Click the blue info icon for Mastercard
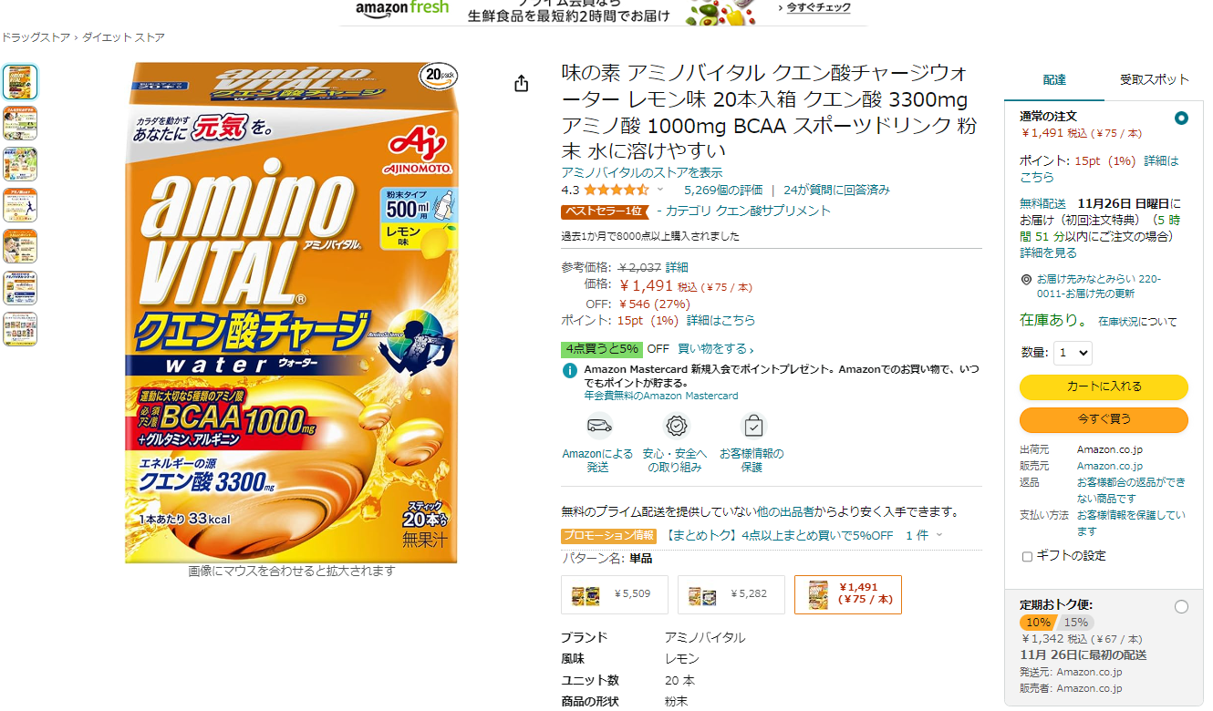Image resolution: width=1213 pixels, height=711 pixels. pos(569,370)
